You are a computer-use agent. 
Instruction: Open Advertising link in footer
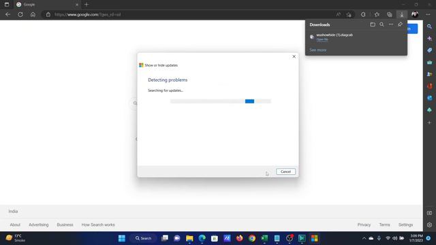point(39,225)
